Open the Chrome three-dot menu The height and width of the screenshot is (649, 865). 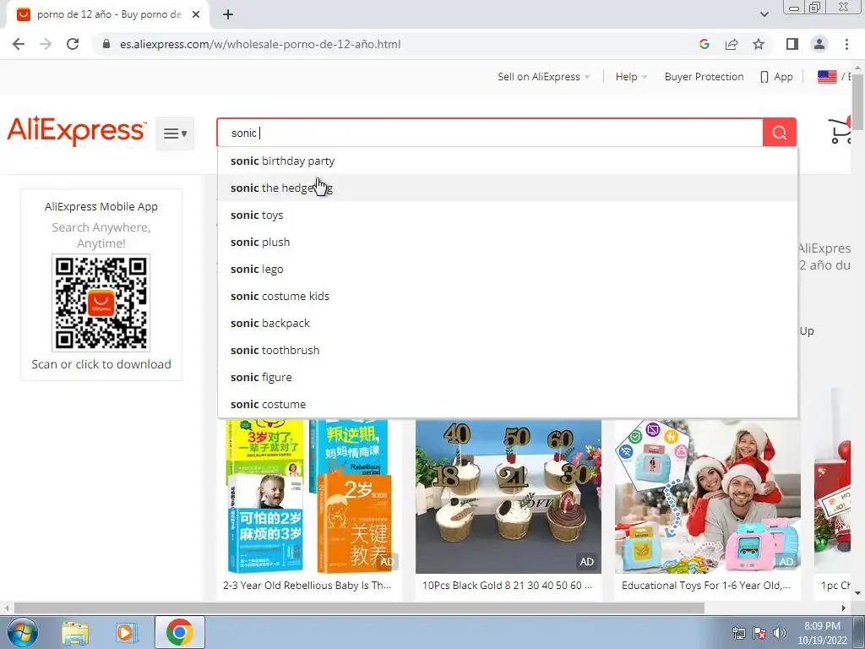tap(846, 44)
